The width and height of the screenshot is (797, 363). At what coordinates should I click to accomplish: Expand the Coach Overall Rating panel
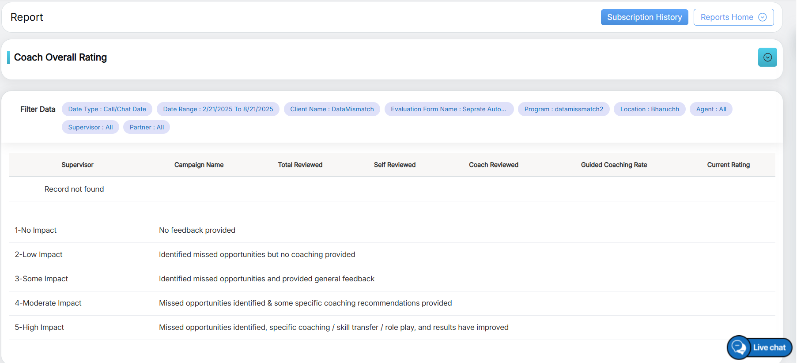tap(767, 57)
